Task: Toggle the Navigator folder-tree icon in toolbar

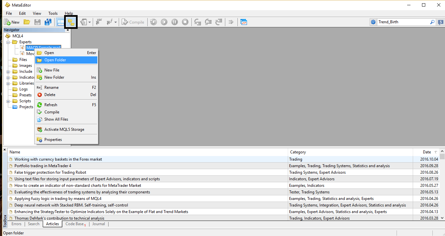Action: pos(71,22)
